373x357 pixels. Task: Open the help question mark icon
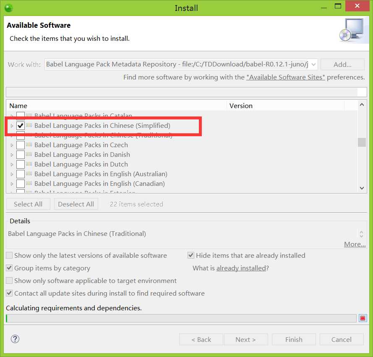[15, 339]
